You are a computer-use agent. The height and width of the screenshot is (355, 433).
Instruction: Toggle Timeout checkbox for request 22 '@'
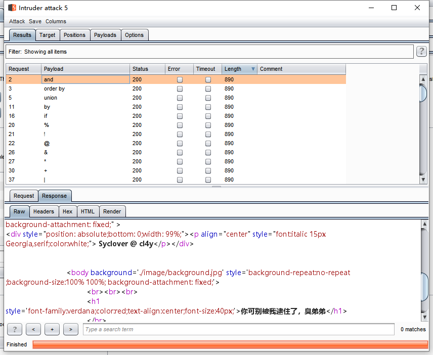pos(208,143)
